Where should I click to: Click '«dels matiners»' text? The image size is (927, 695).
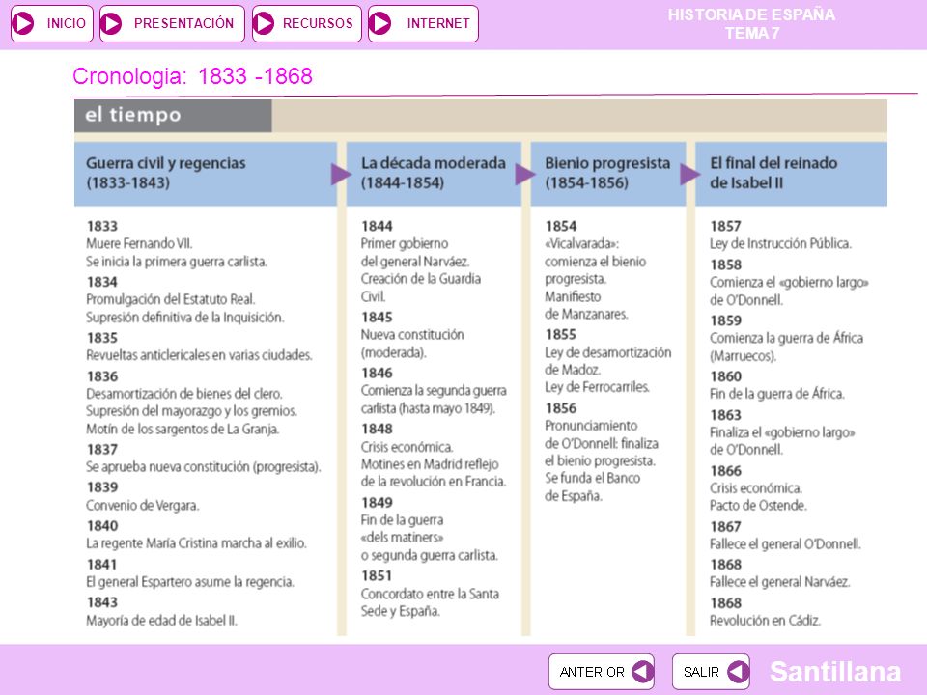coord(402,538)
